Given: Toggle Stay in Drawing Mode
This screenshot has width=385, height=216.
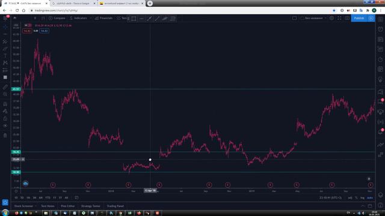Looking at the screenshot, I should click(x=5, y=111).
